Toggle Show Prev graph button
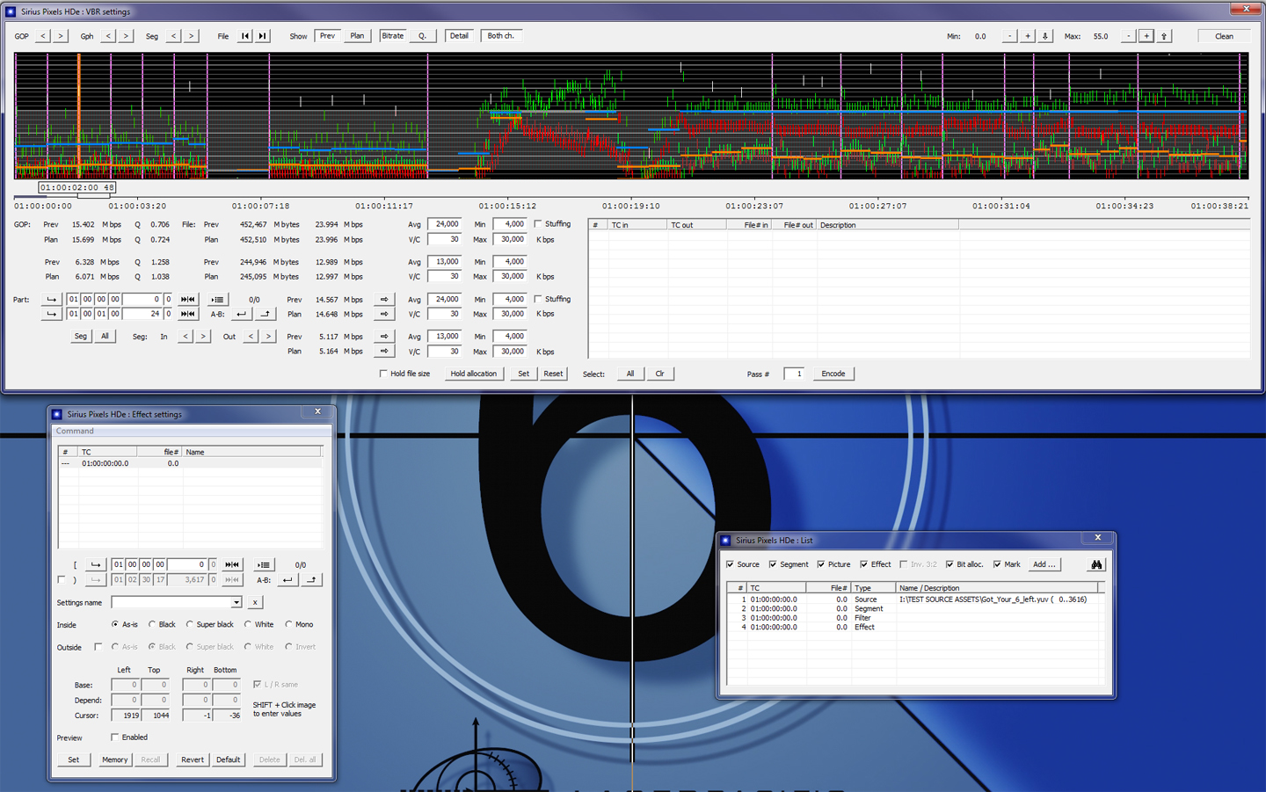 tap(327, 36)
